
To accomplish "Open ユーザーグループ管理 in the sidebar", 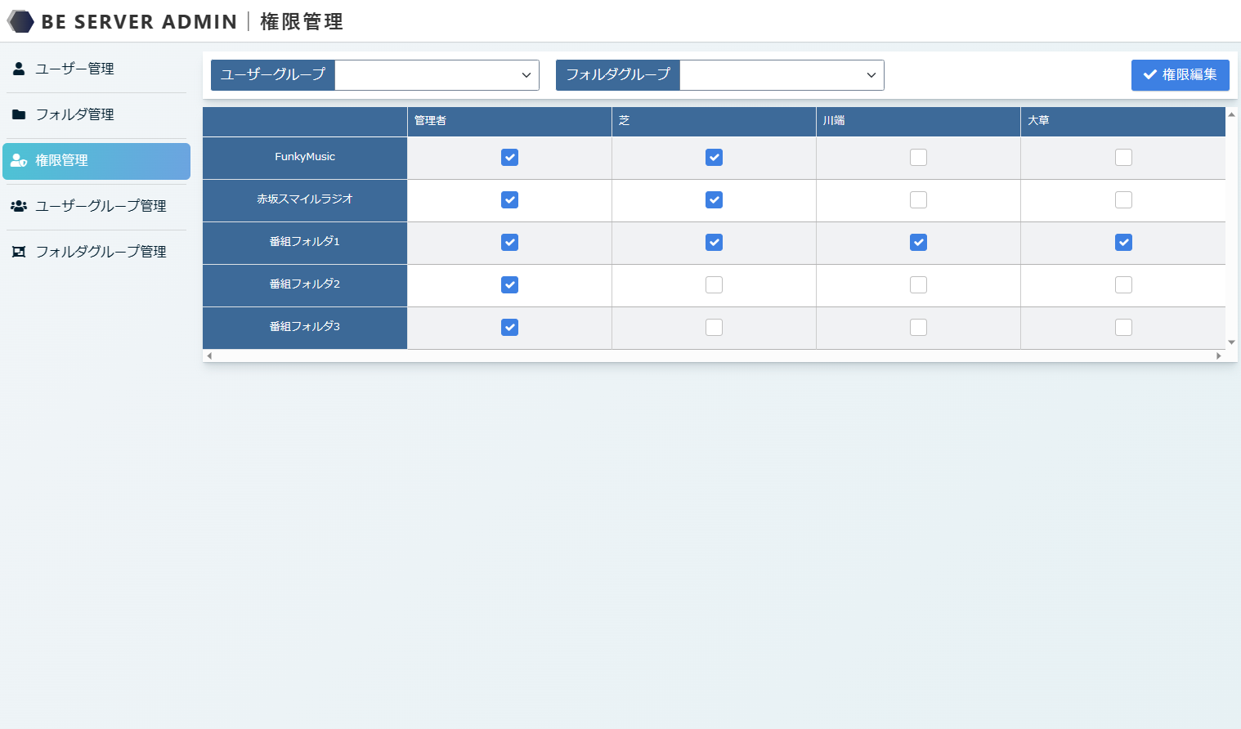I will (101, 206).
